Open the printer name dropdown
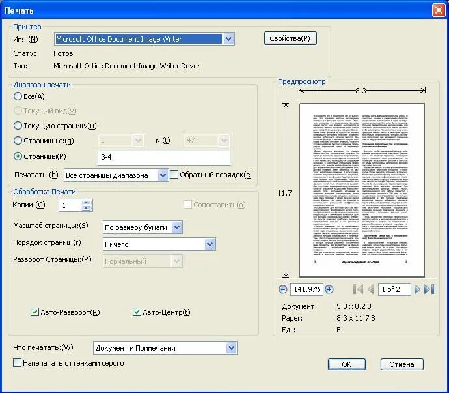Screen dimensions: 449x393 (228, 38)
